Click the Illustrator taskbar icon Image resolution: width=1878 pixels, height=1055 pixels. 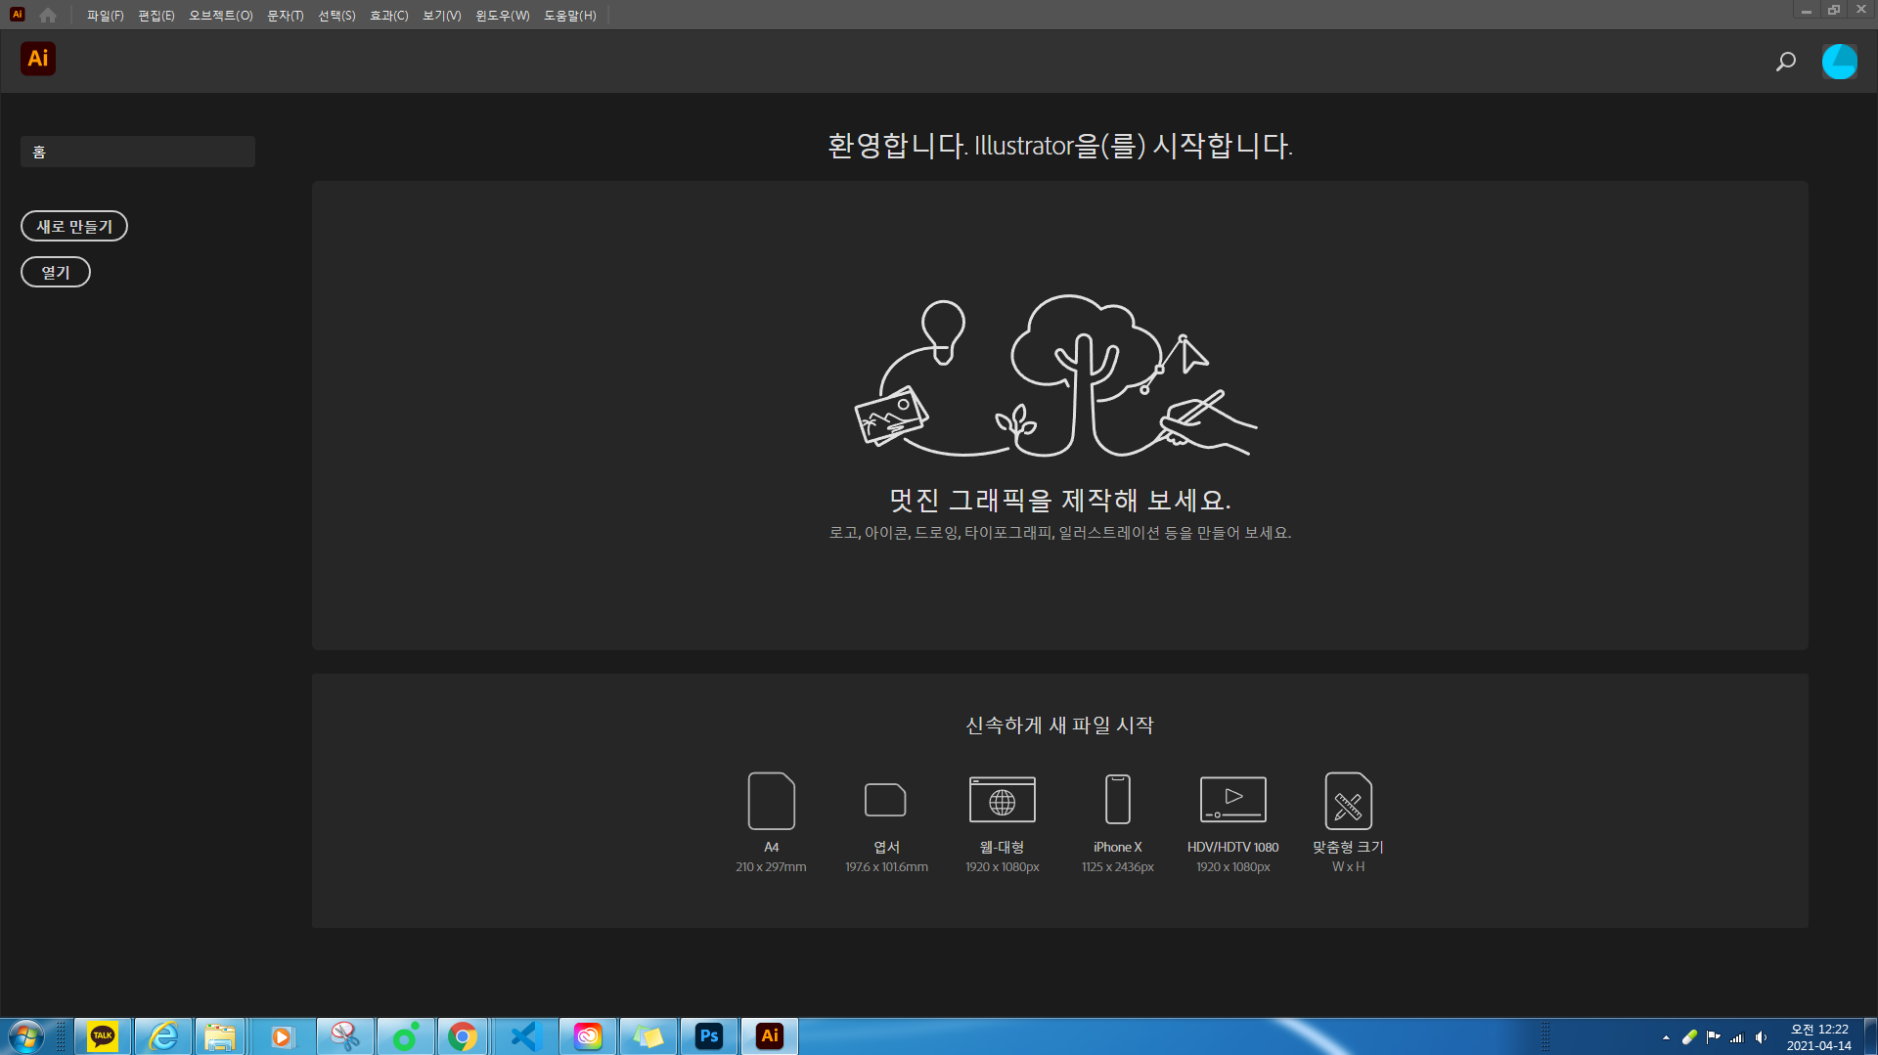(770, 1036)
